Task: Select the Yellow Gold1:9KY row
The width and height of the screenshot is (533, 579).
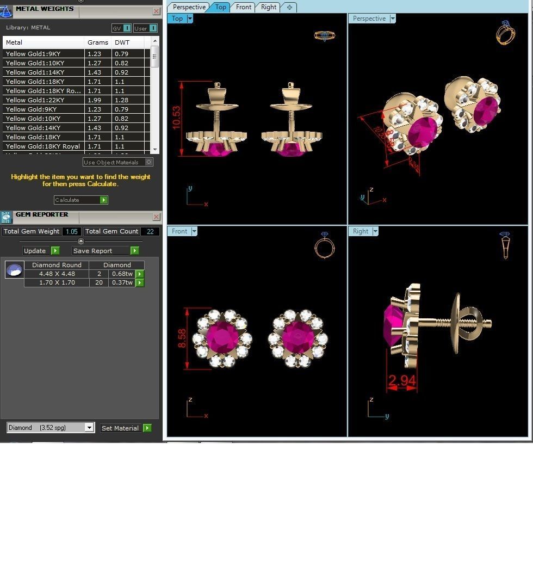Action: tap(76, 54)
